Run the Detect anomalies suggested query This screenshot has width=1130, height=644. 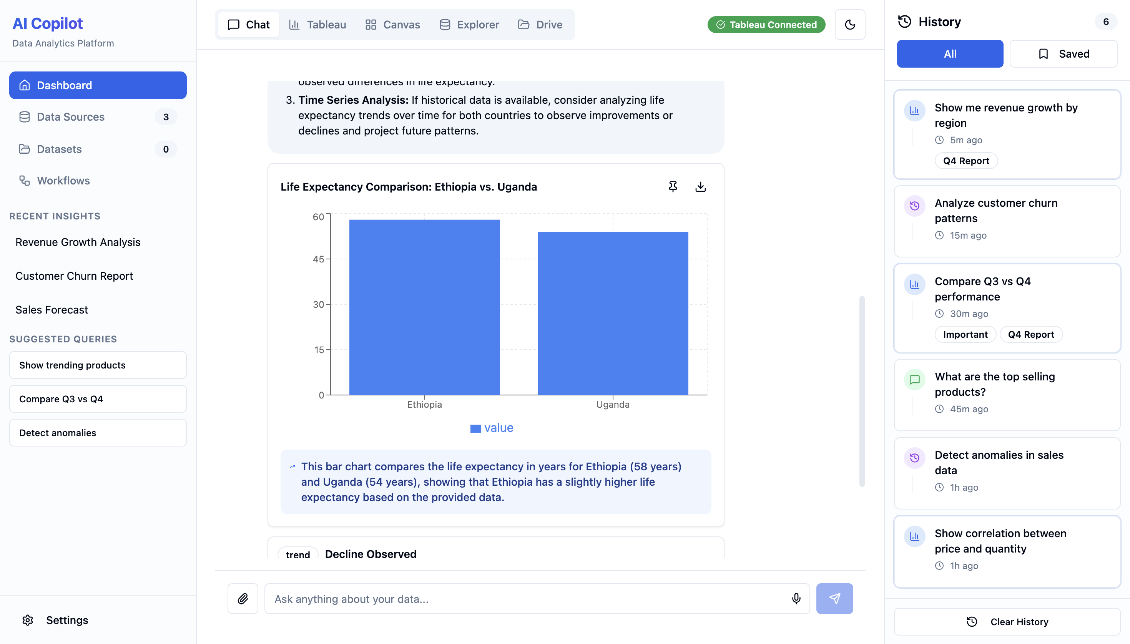(x=98, y=433)
